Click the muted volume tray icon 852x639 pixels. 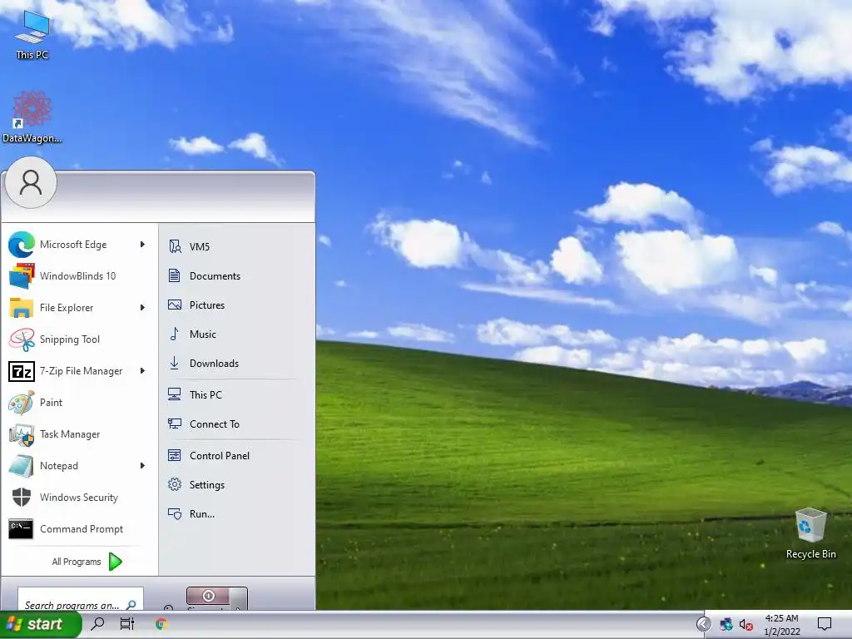(746, 625)
